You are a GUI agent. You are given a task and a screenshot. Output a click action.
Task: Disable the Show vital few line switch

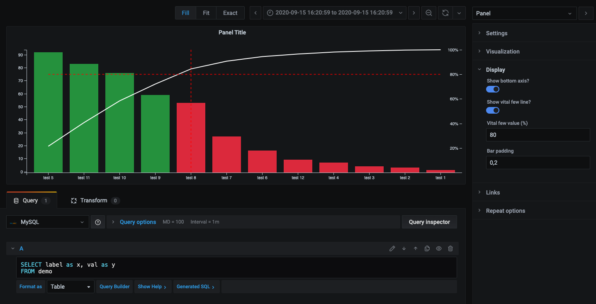pyautogui.click(x=493, y=110)
